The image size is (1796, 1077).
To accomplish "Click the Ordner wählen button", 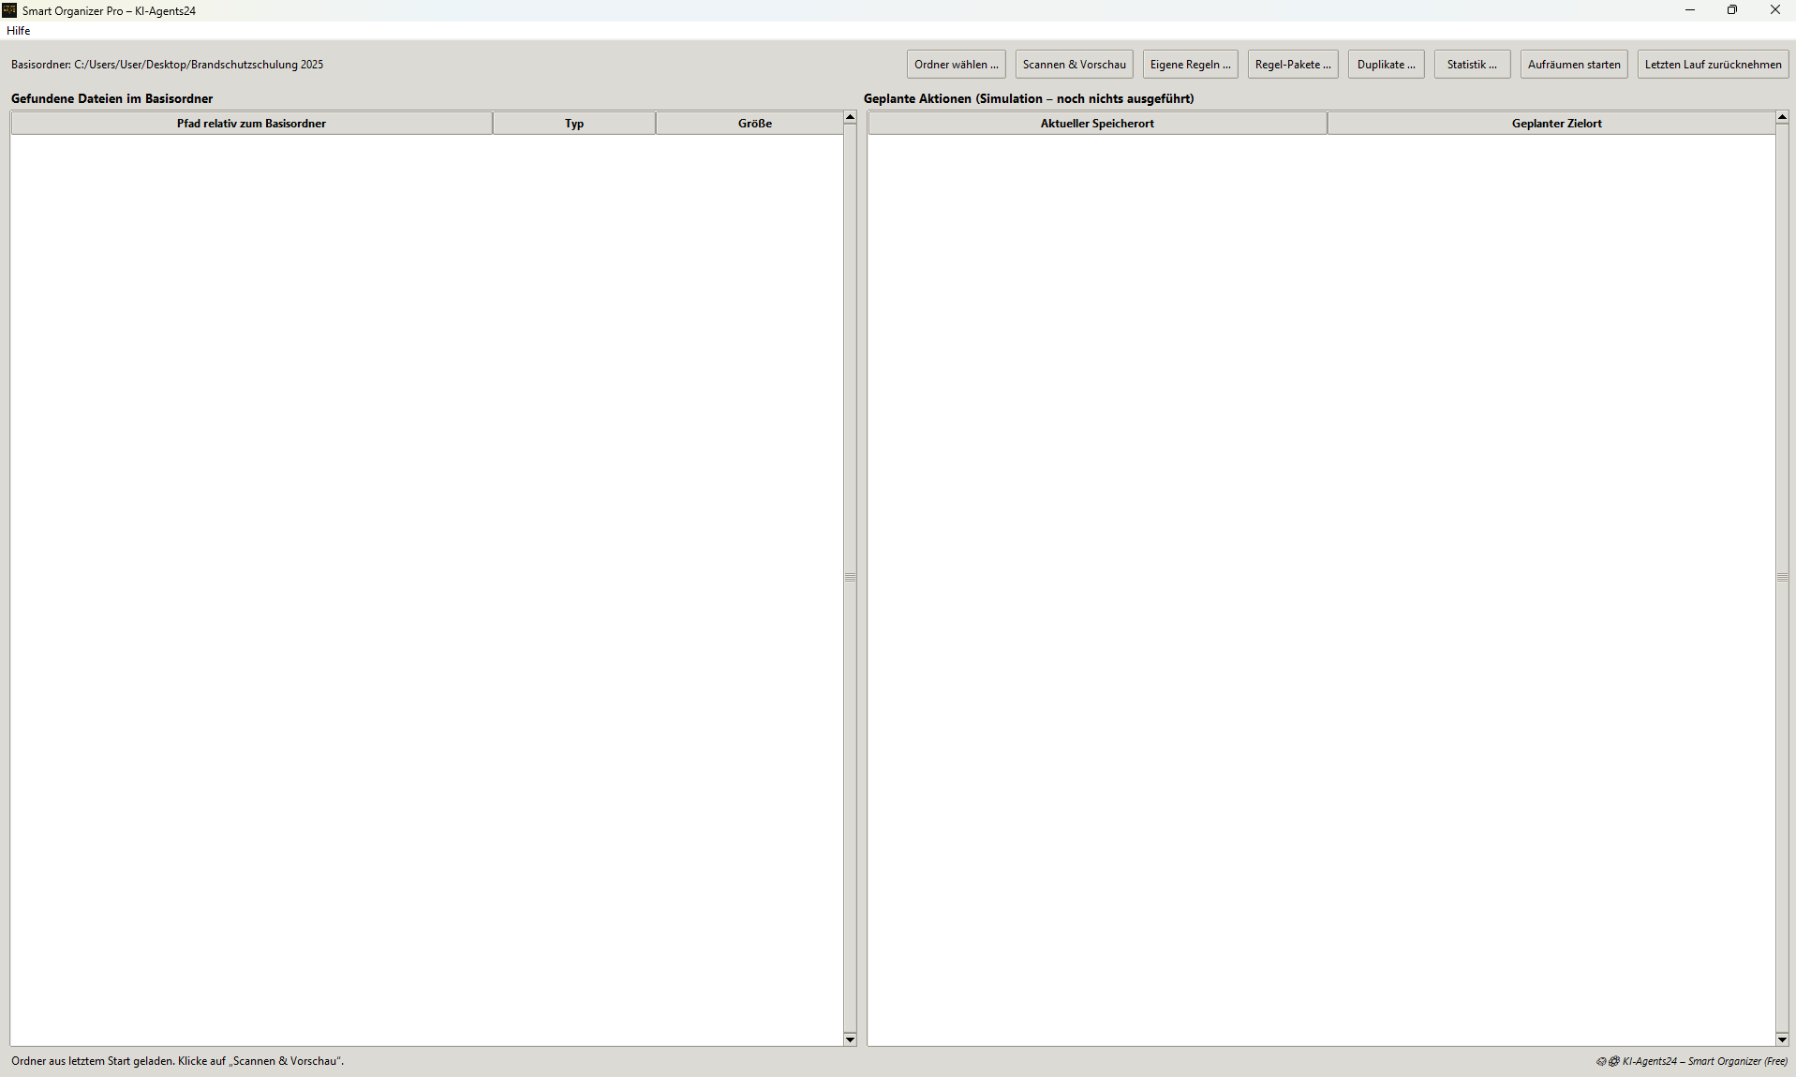I will (956, 65).
